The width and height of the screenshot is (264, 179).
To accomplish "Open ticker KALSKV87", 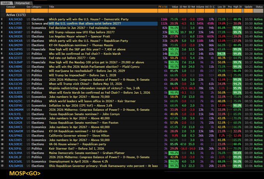I will pyautogui.click(x=15, y=32).
